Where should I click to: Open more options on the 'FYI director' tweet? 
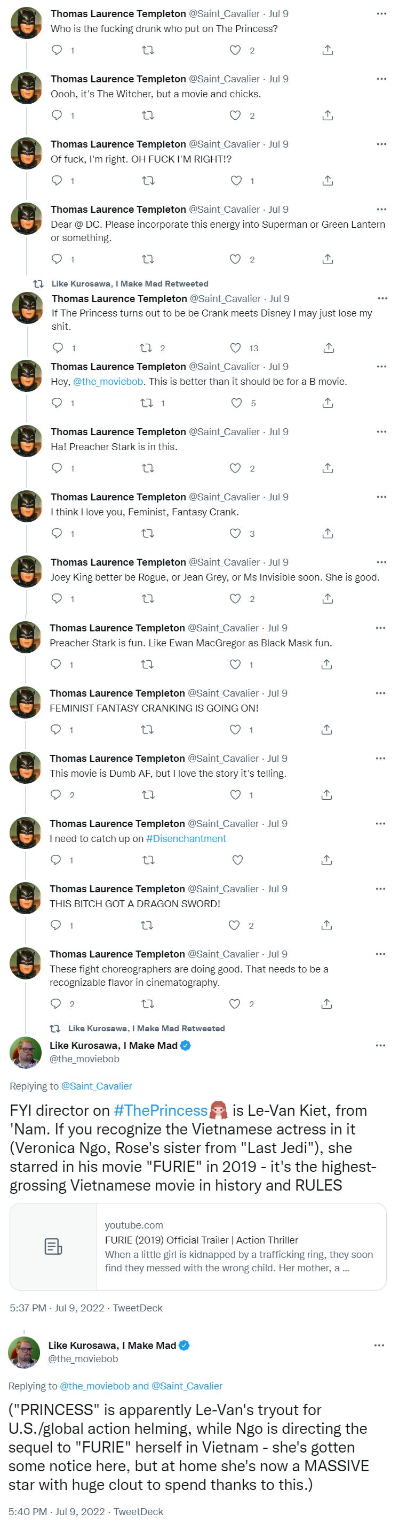coord(380,1045)
